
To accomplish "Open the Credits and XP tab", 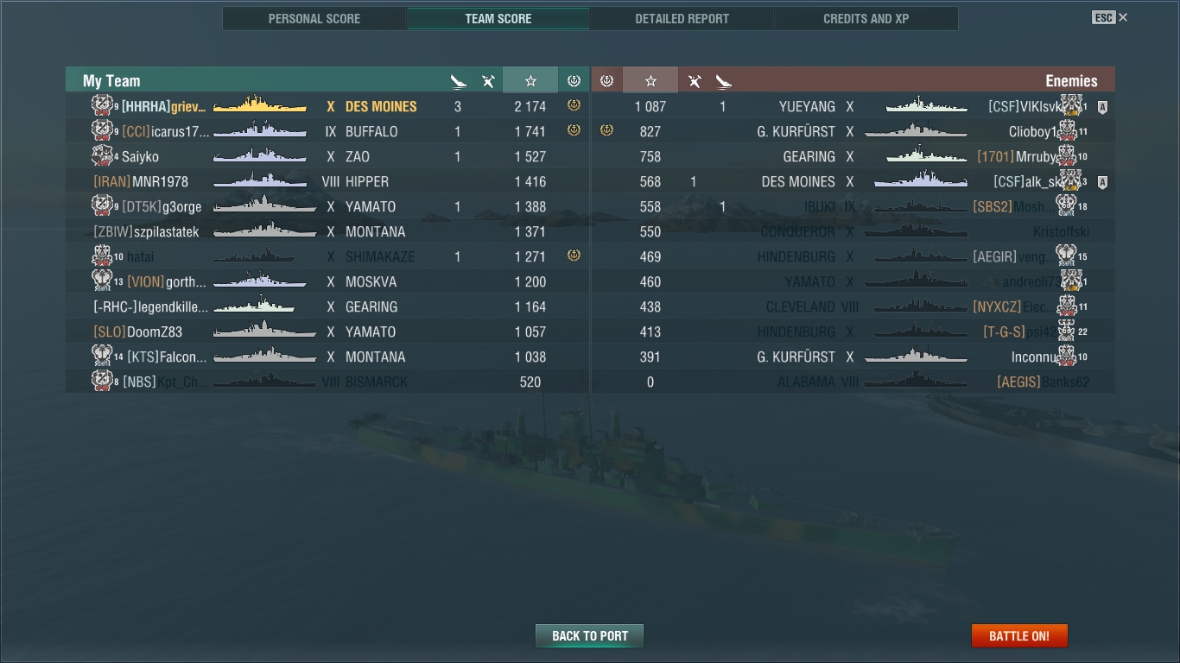I will [866, 18].
